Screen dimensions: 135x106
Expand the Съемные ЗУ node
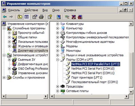9,60
